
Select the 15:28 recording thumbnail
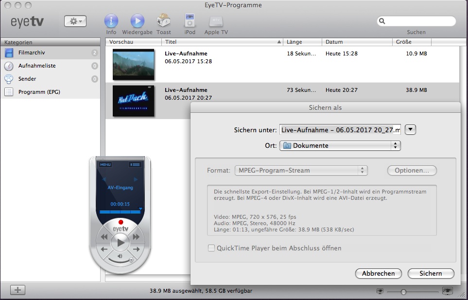tap(134, 64)
